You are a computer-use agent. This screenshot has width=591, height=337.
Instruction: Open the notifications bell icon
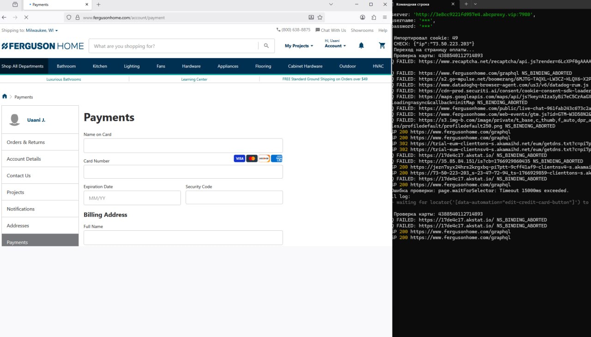[x=361, y=46]
